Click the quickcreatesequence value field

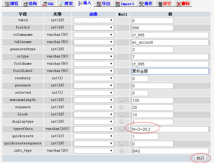tap(153, 144)
